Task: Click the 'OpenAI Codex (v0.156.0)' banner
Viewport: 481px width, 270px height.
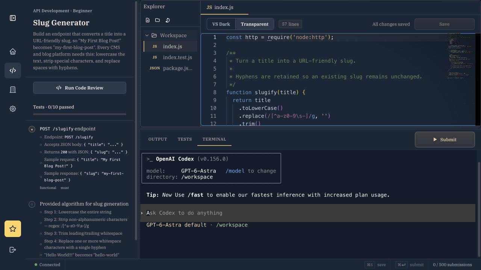Action: (187, 159)
